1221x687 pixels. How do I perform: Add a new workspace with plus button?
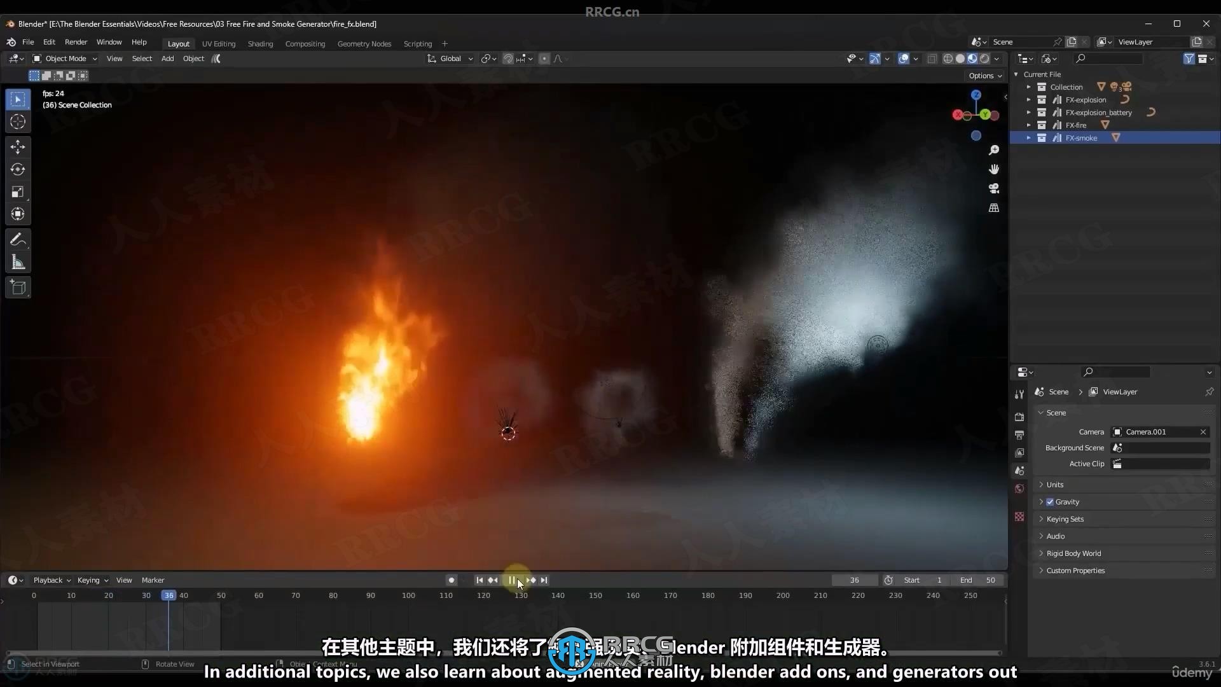click(445, 44)
